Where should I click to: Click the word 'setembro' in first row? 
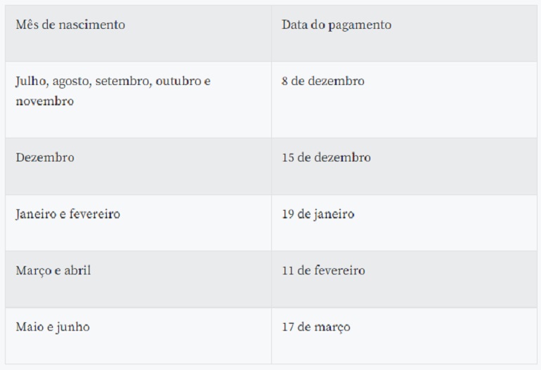coord(124,81)
